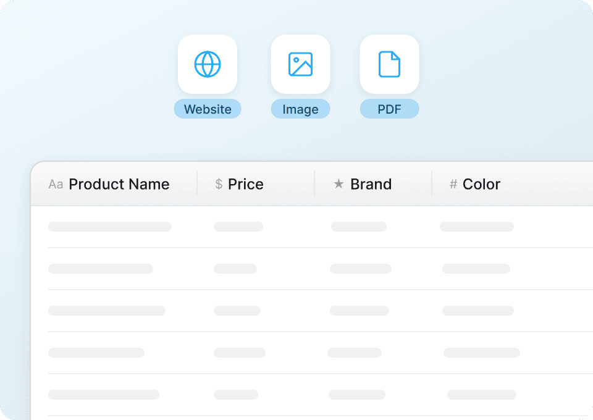This screenshot has height=420, width=593.
Task: Select the Website label pill
Action: pos(208,109)
